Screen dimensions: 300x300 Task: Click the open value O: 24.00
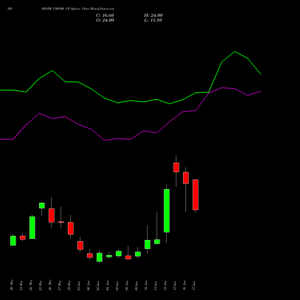coord(105,20)
